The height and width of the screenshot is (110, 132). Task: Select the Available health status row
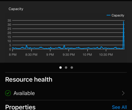(66, 93)
